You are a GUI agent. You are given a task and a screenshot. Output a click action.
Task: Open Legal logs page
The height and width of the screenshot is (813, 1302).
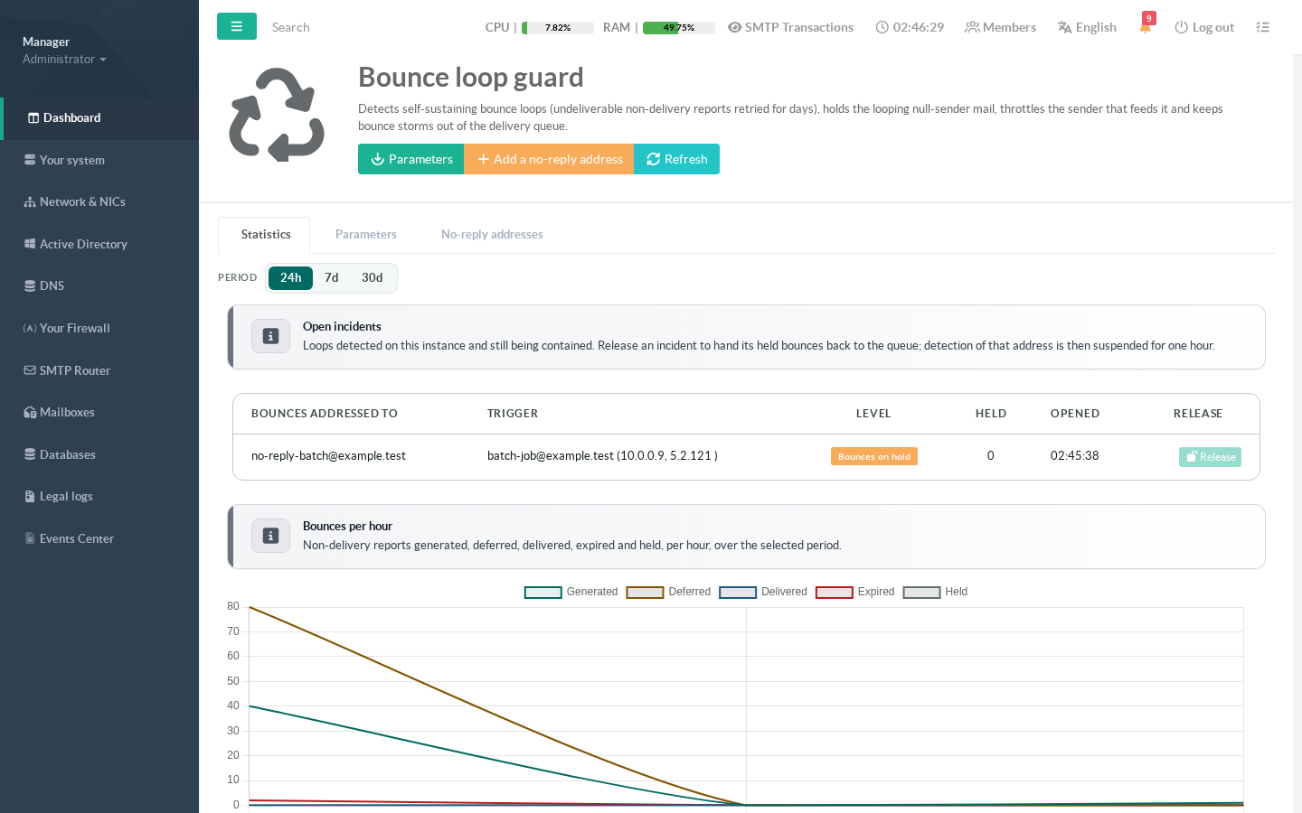click(99, 496)
